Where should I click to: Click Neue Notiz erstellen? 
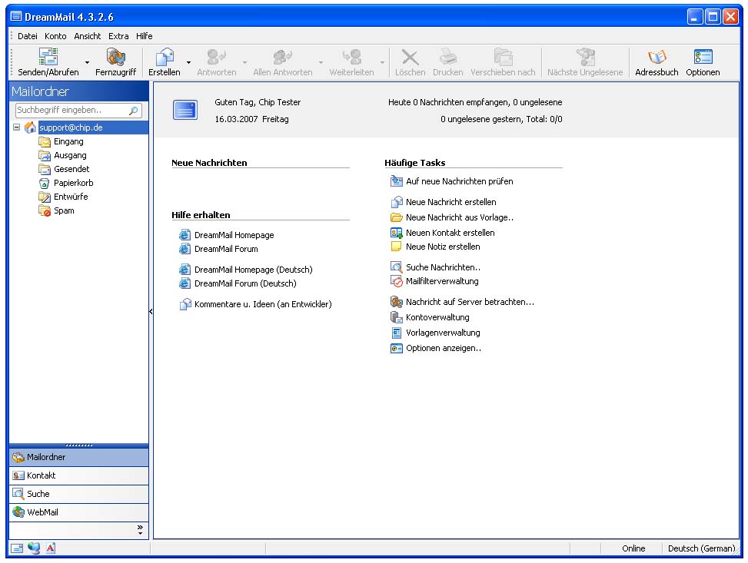(x=435, y=247)
